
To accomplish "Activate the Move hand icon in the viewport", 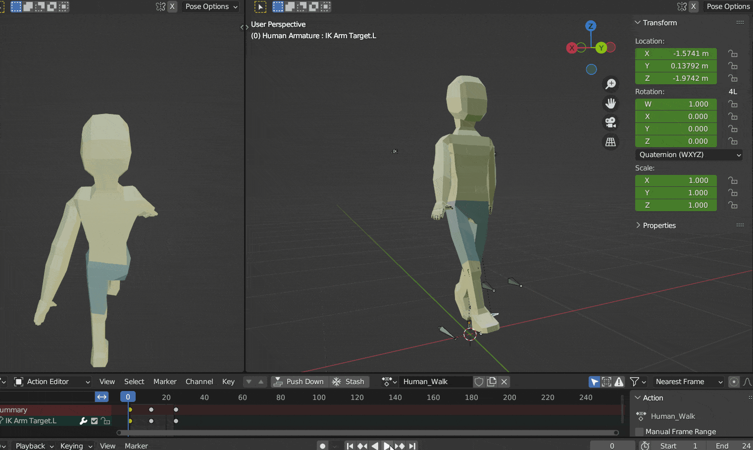I will pos(610,103).
